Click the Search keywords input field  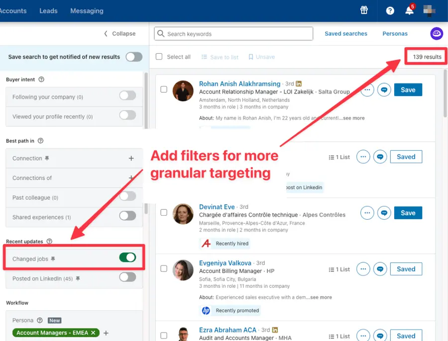[x=233, y=33]
